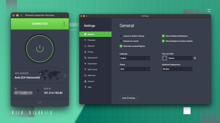Disable Allow Background Latency Checks
Screen dimensions: 220x123
tap(163, 41)
